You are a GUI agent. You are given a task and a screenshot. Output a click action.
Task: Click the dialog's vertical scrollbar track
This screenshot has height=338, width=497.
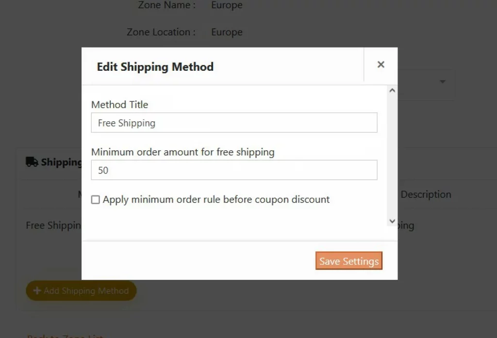tap(392, 156)
